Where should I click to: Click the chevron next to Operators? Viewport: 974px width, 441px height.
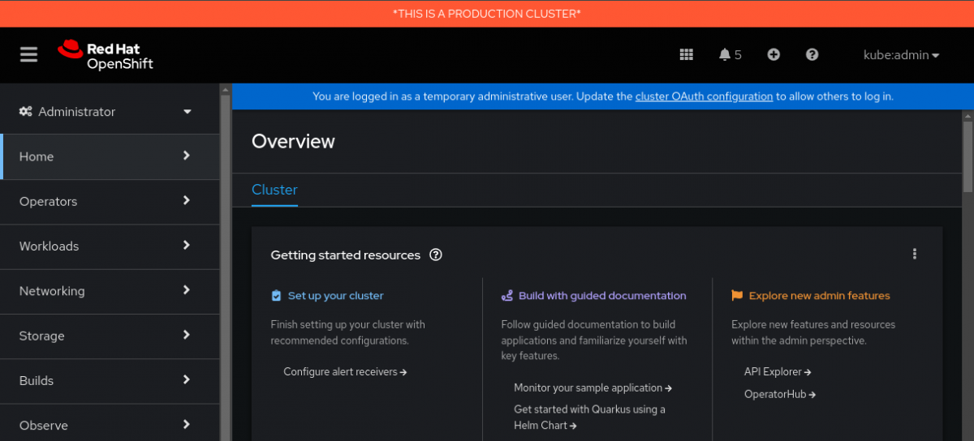pyautogui.click(x=187, y=200)
